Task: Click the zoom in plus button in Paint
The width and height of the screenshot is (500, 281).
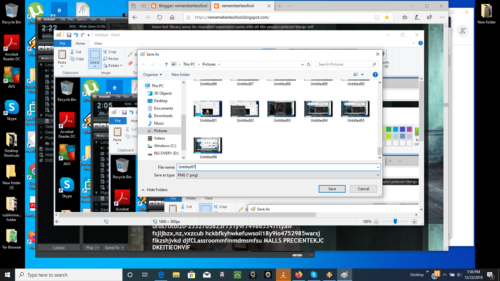Action: (x=414, y=222)
